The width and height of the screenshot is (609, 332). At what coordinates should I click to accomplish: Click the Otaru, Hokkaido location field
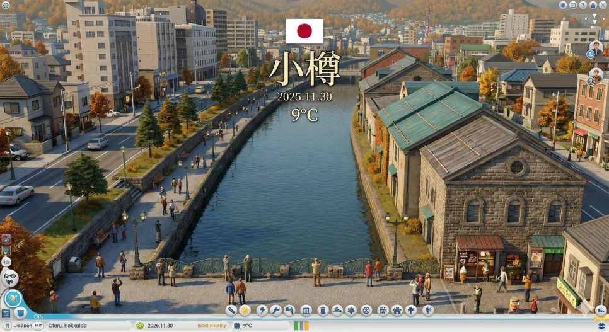coord(88,326)
